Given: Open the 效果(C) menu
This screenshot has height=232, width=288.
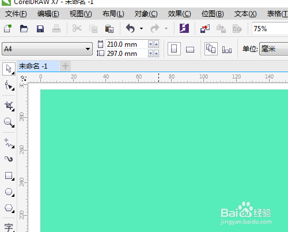Looking at the screenshot, I should coord(179,14).
